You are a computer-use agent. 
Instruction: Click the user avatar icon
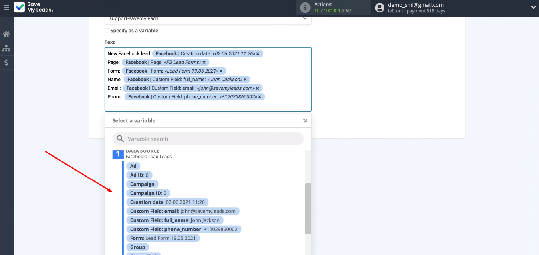tap(380, 7)
